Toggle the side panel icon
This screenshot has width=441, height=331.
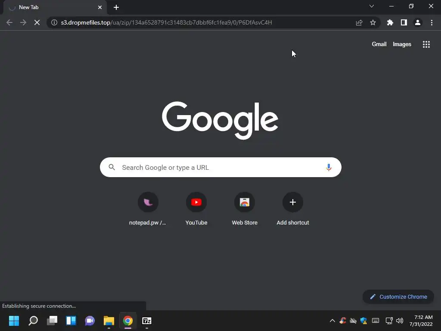point(404,22)
